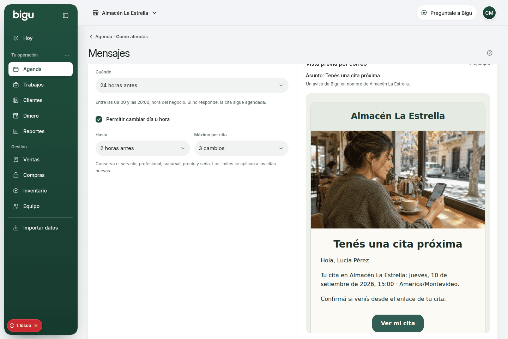Click the Tenés una cita próxima heading
This screenshot has height=339, width=508.
click(x=398, y=244)
